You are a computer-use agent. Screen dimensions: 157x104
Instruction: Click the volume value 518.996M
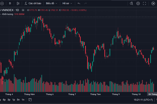click(19, 14)
